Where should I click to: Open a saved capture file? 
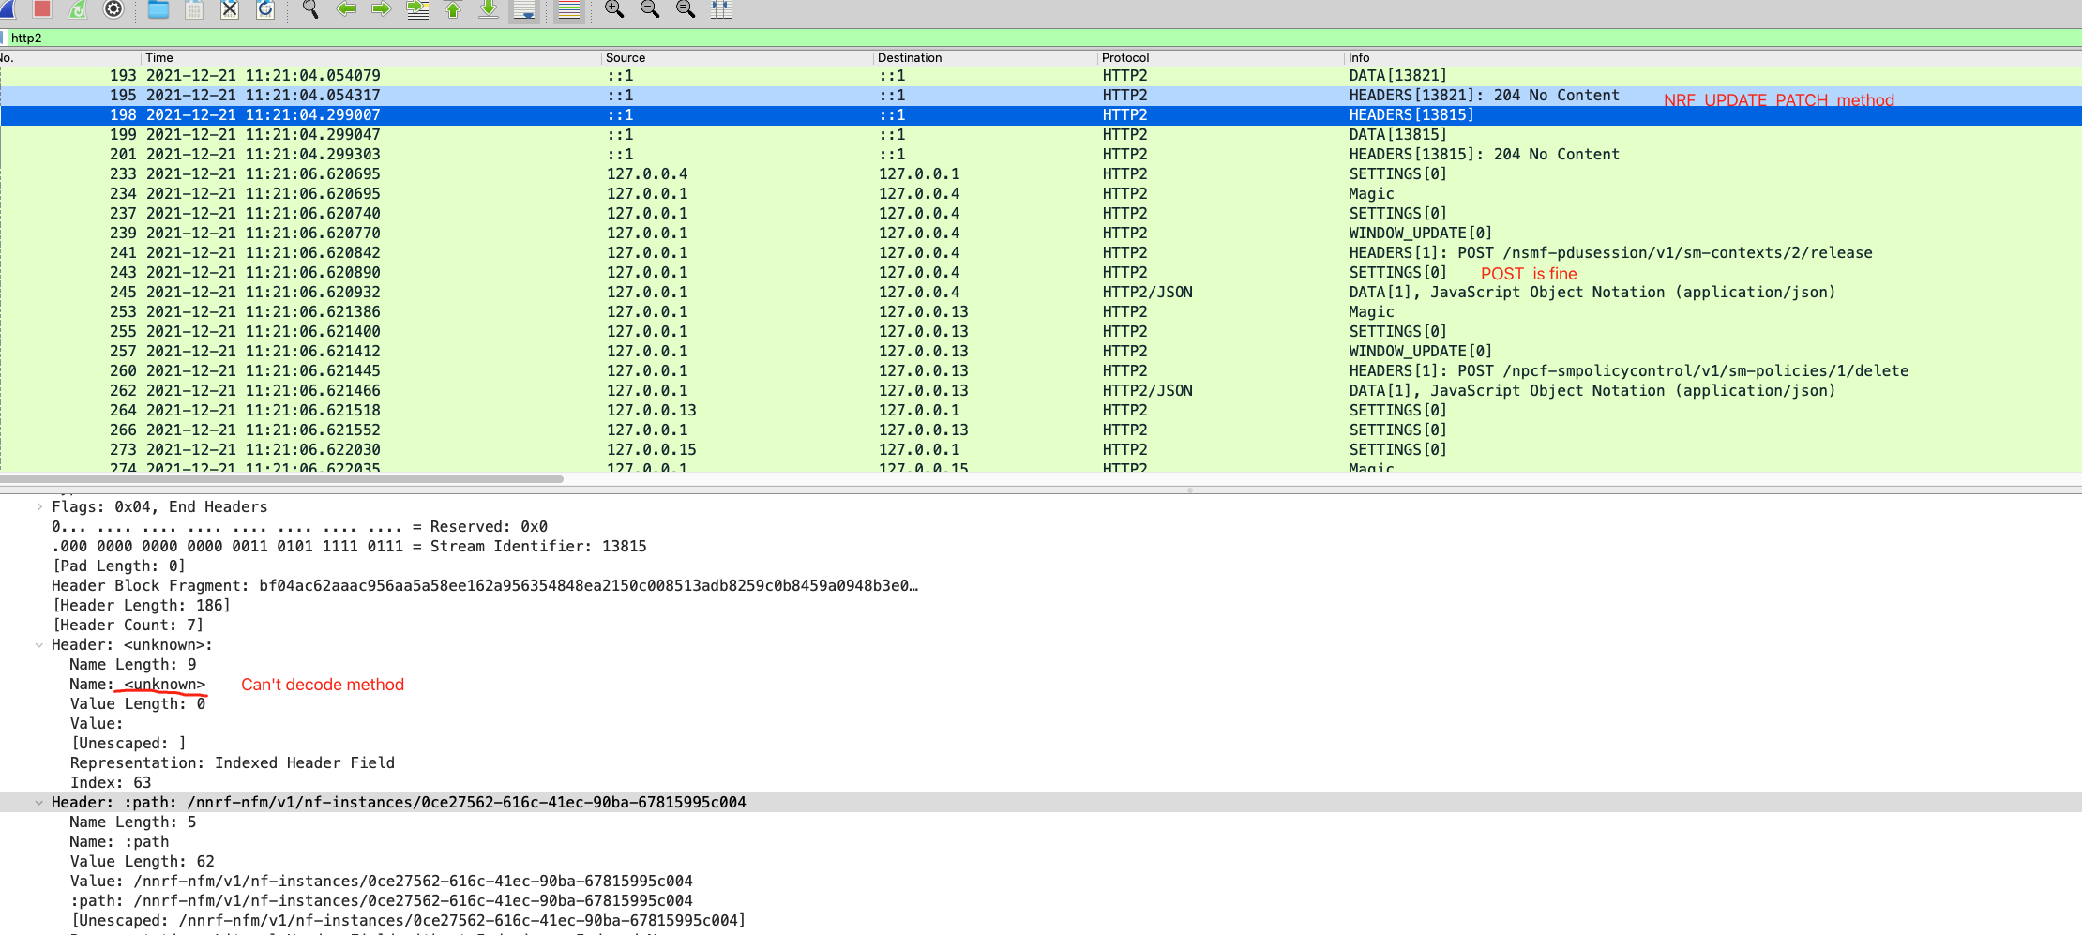click(x=158, y=10)
